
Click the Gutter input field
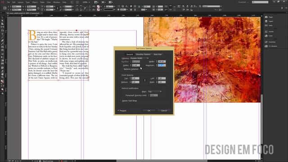(x=136, y=65)
